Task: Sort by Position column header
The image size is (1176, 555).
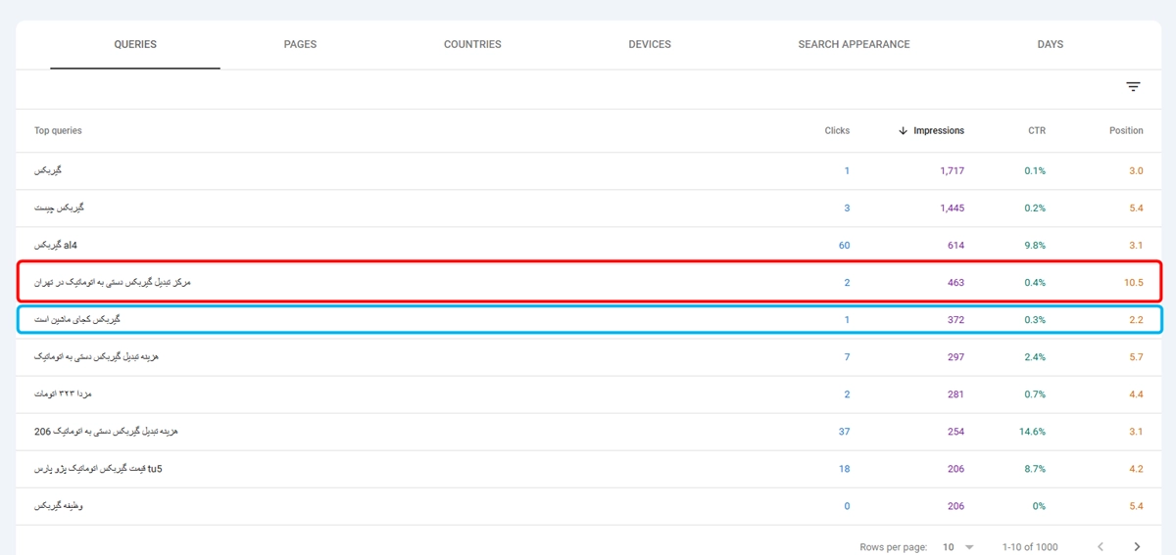Action: [x=1126, y=131]
